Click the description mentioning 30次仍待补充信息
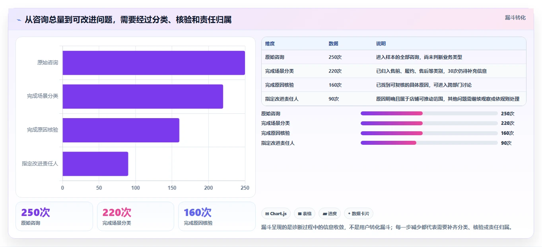This screenshot has height=247, width=542. pos(431,71)
